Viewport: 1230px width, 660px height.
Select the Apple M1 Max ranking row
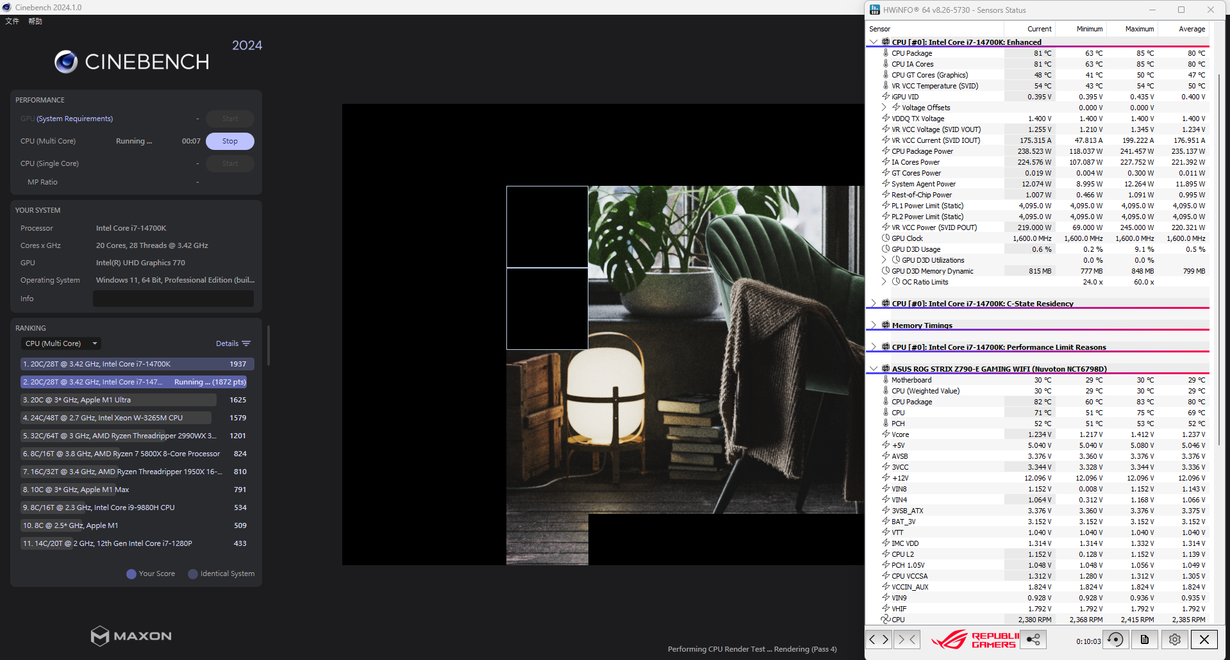(x=137, y=490)
